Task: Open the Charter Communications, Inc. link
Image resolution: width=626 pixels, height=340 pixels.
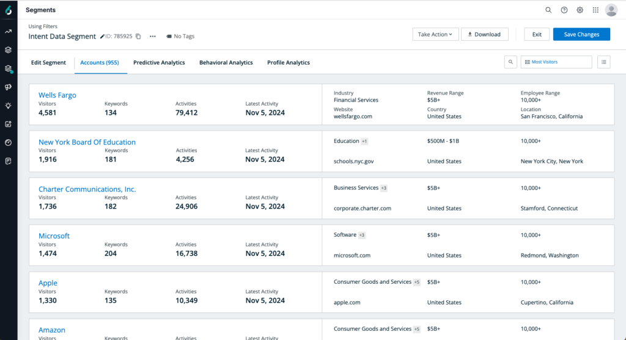Action: [87, 189]
